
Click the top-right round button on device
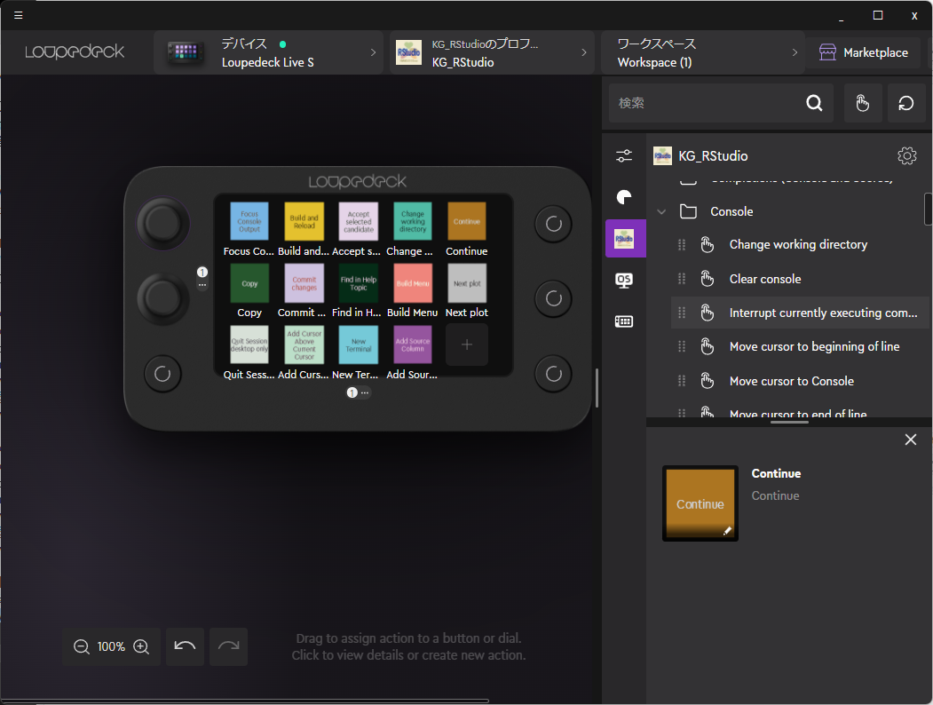coord(553,225)
